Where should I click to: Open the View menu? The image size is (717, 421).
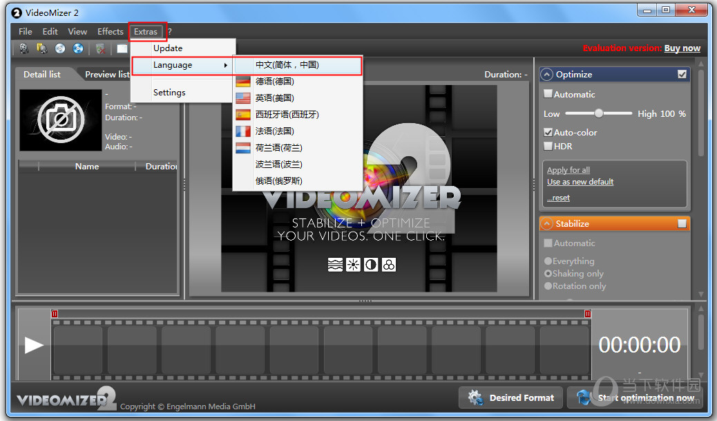click(x=77, y=32)
